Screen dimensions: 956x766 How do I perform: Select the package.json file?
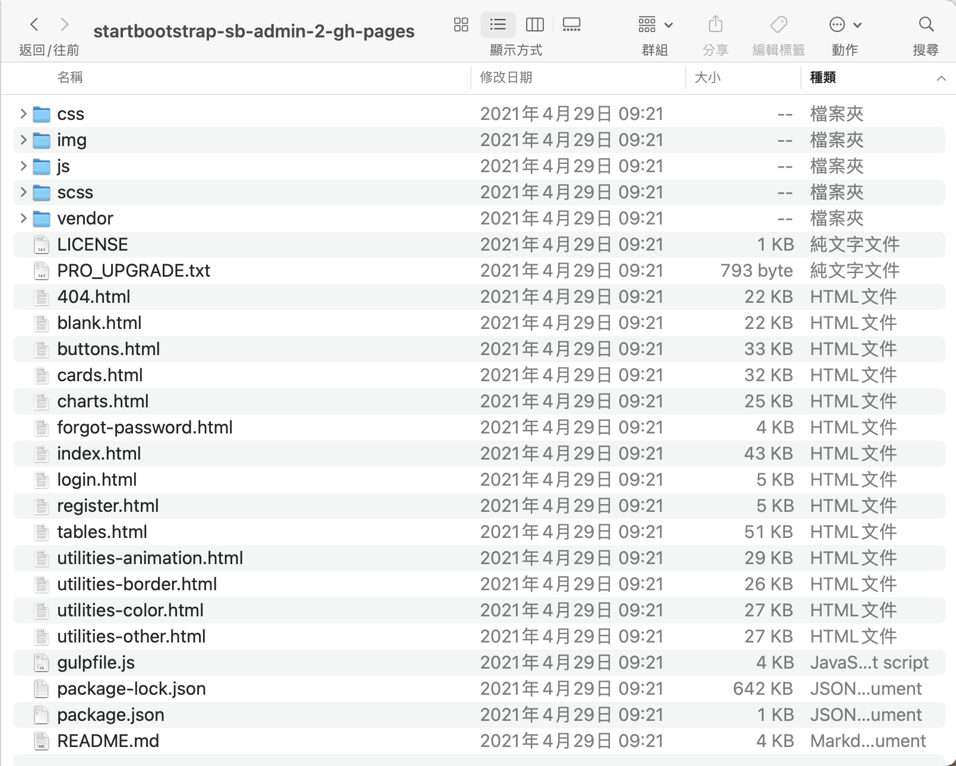point(110,714)
